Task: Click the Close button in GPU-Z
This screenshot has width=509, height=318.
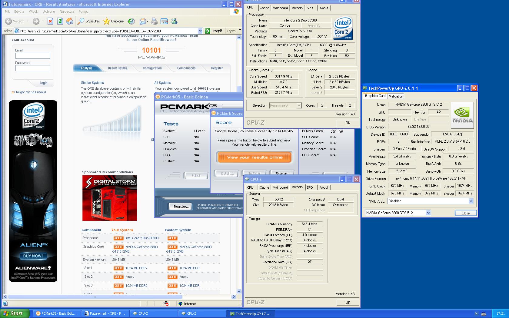Action: click(466, 213)
